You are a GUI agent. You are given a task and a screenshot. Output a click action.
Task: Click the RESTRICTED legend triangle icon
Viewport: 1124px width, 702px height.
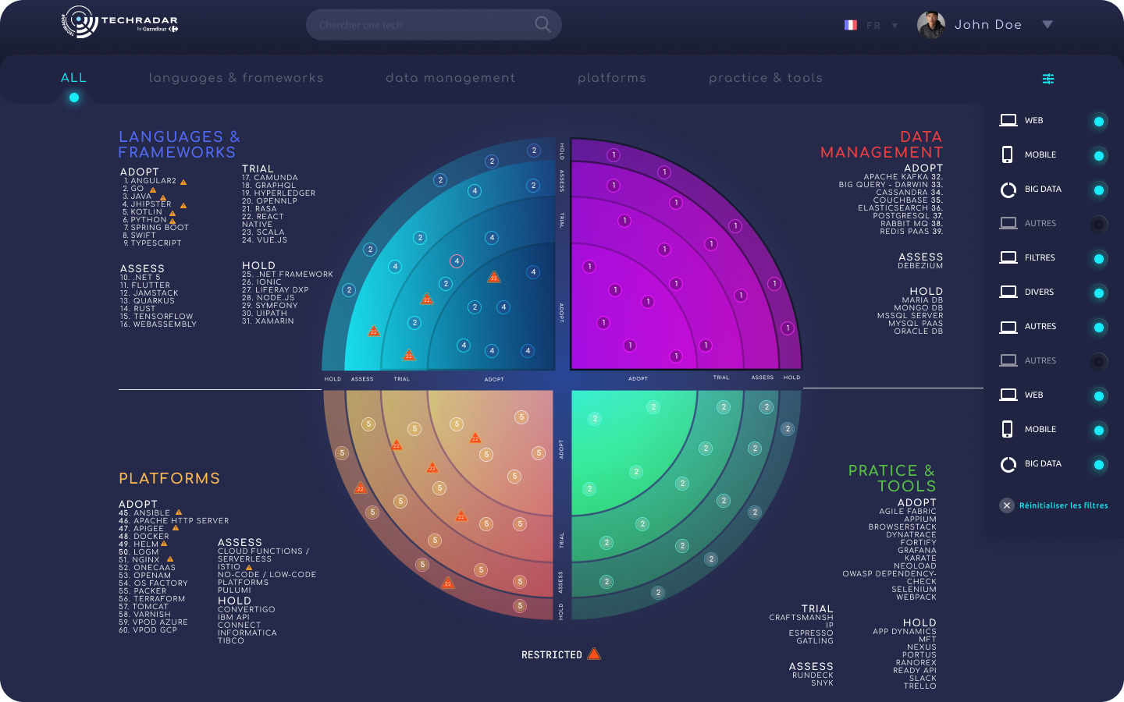tap(594, 654)
